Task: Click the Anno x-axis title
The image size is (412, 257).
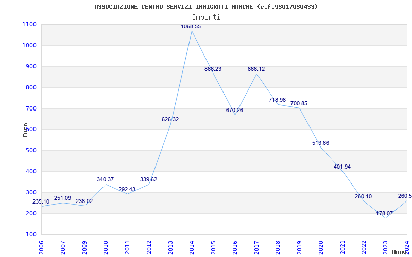Action: 399,252
